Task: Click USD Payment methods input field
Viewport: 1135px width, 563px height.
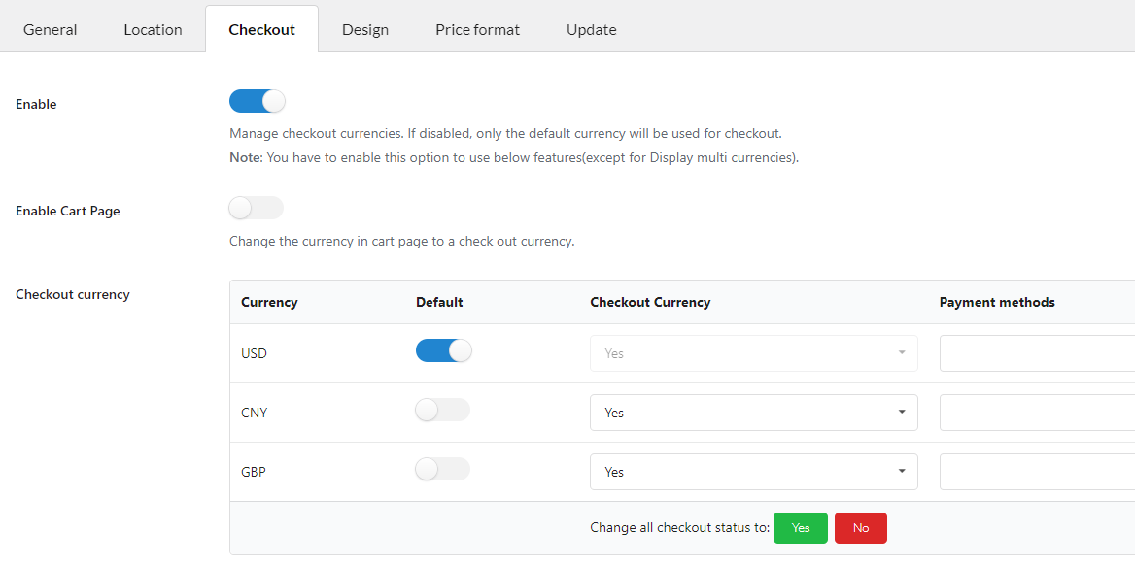Action: point(1036,353)
